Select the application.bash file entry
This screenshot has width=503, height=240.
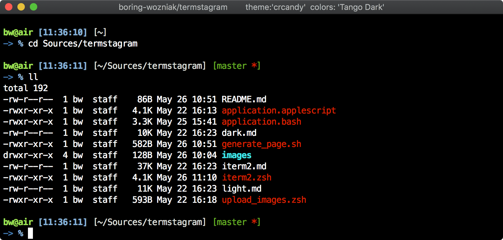coord(261,122)
